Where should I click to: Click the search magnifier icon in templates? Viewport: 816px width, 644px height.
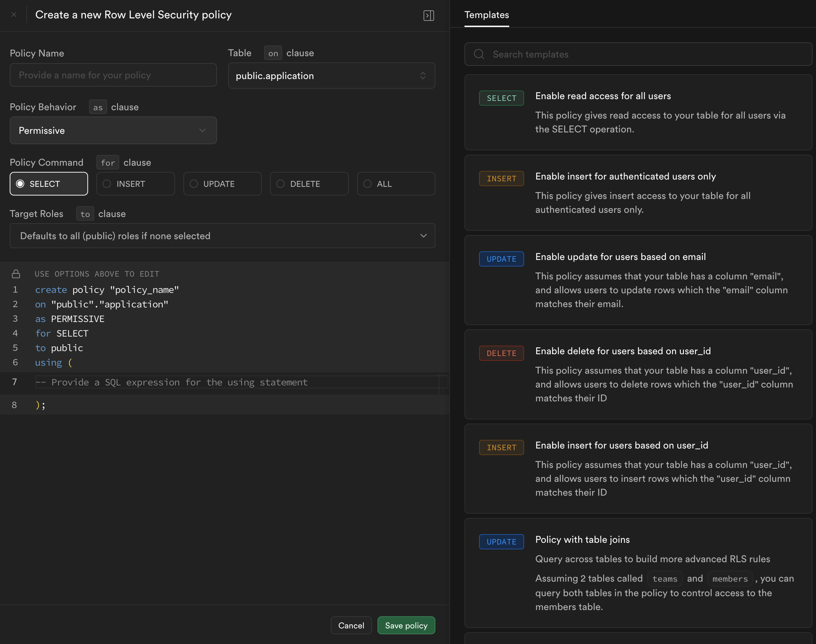click(479, 54)
